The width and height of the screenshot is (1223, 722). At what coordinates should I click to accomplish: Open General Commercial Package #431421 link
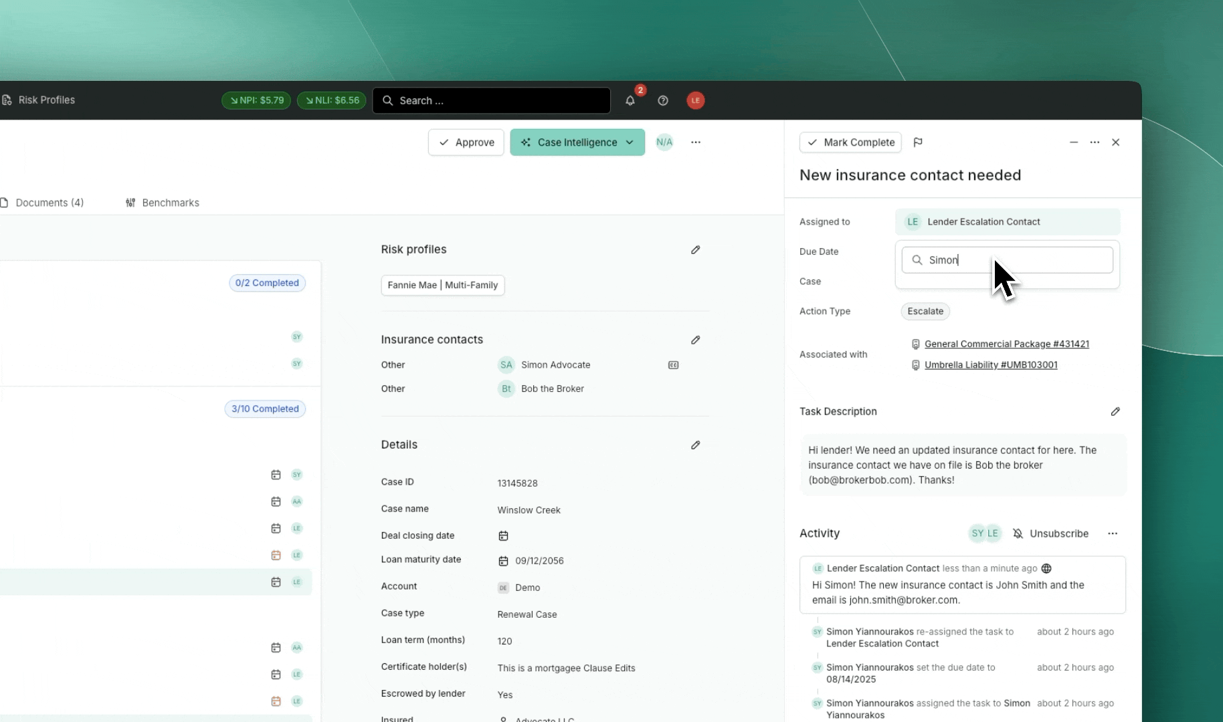click(1006, 344)
